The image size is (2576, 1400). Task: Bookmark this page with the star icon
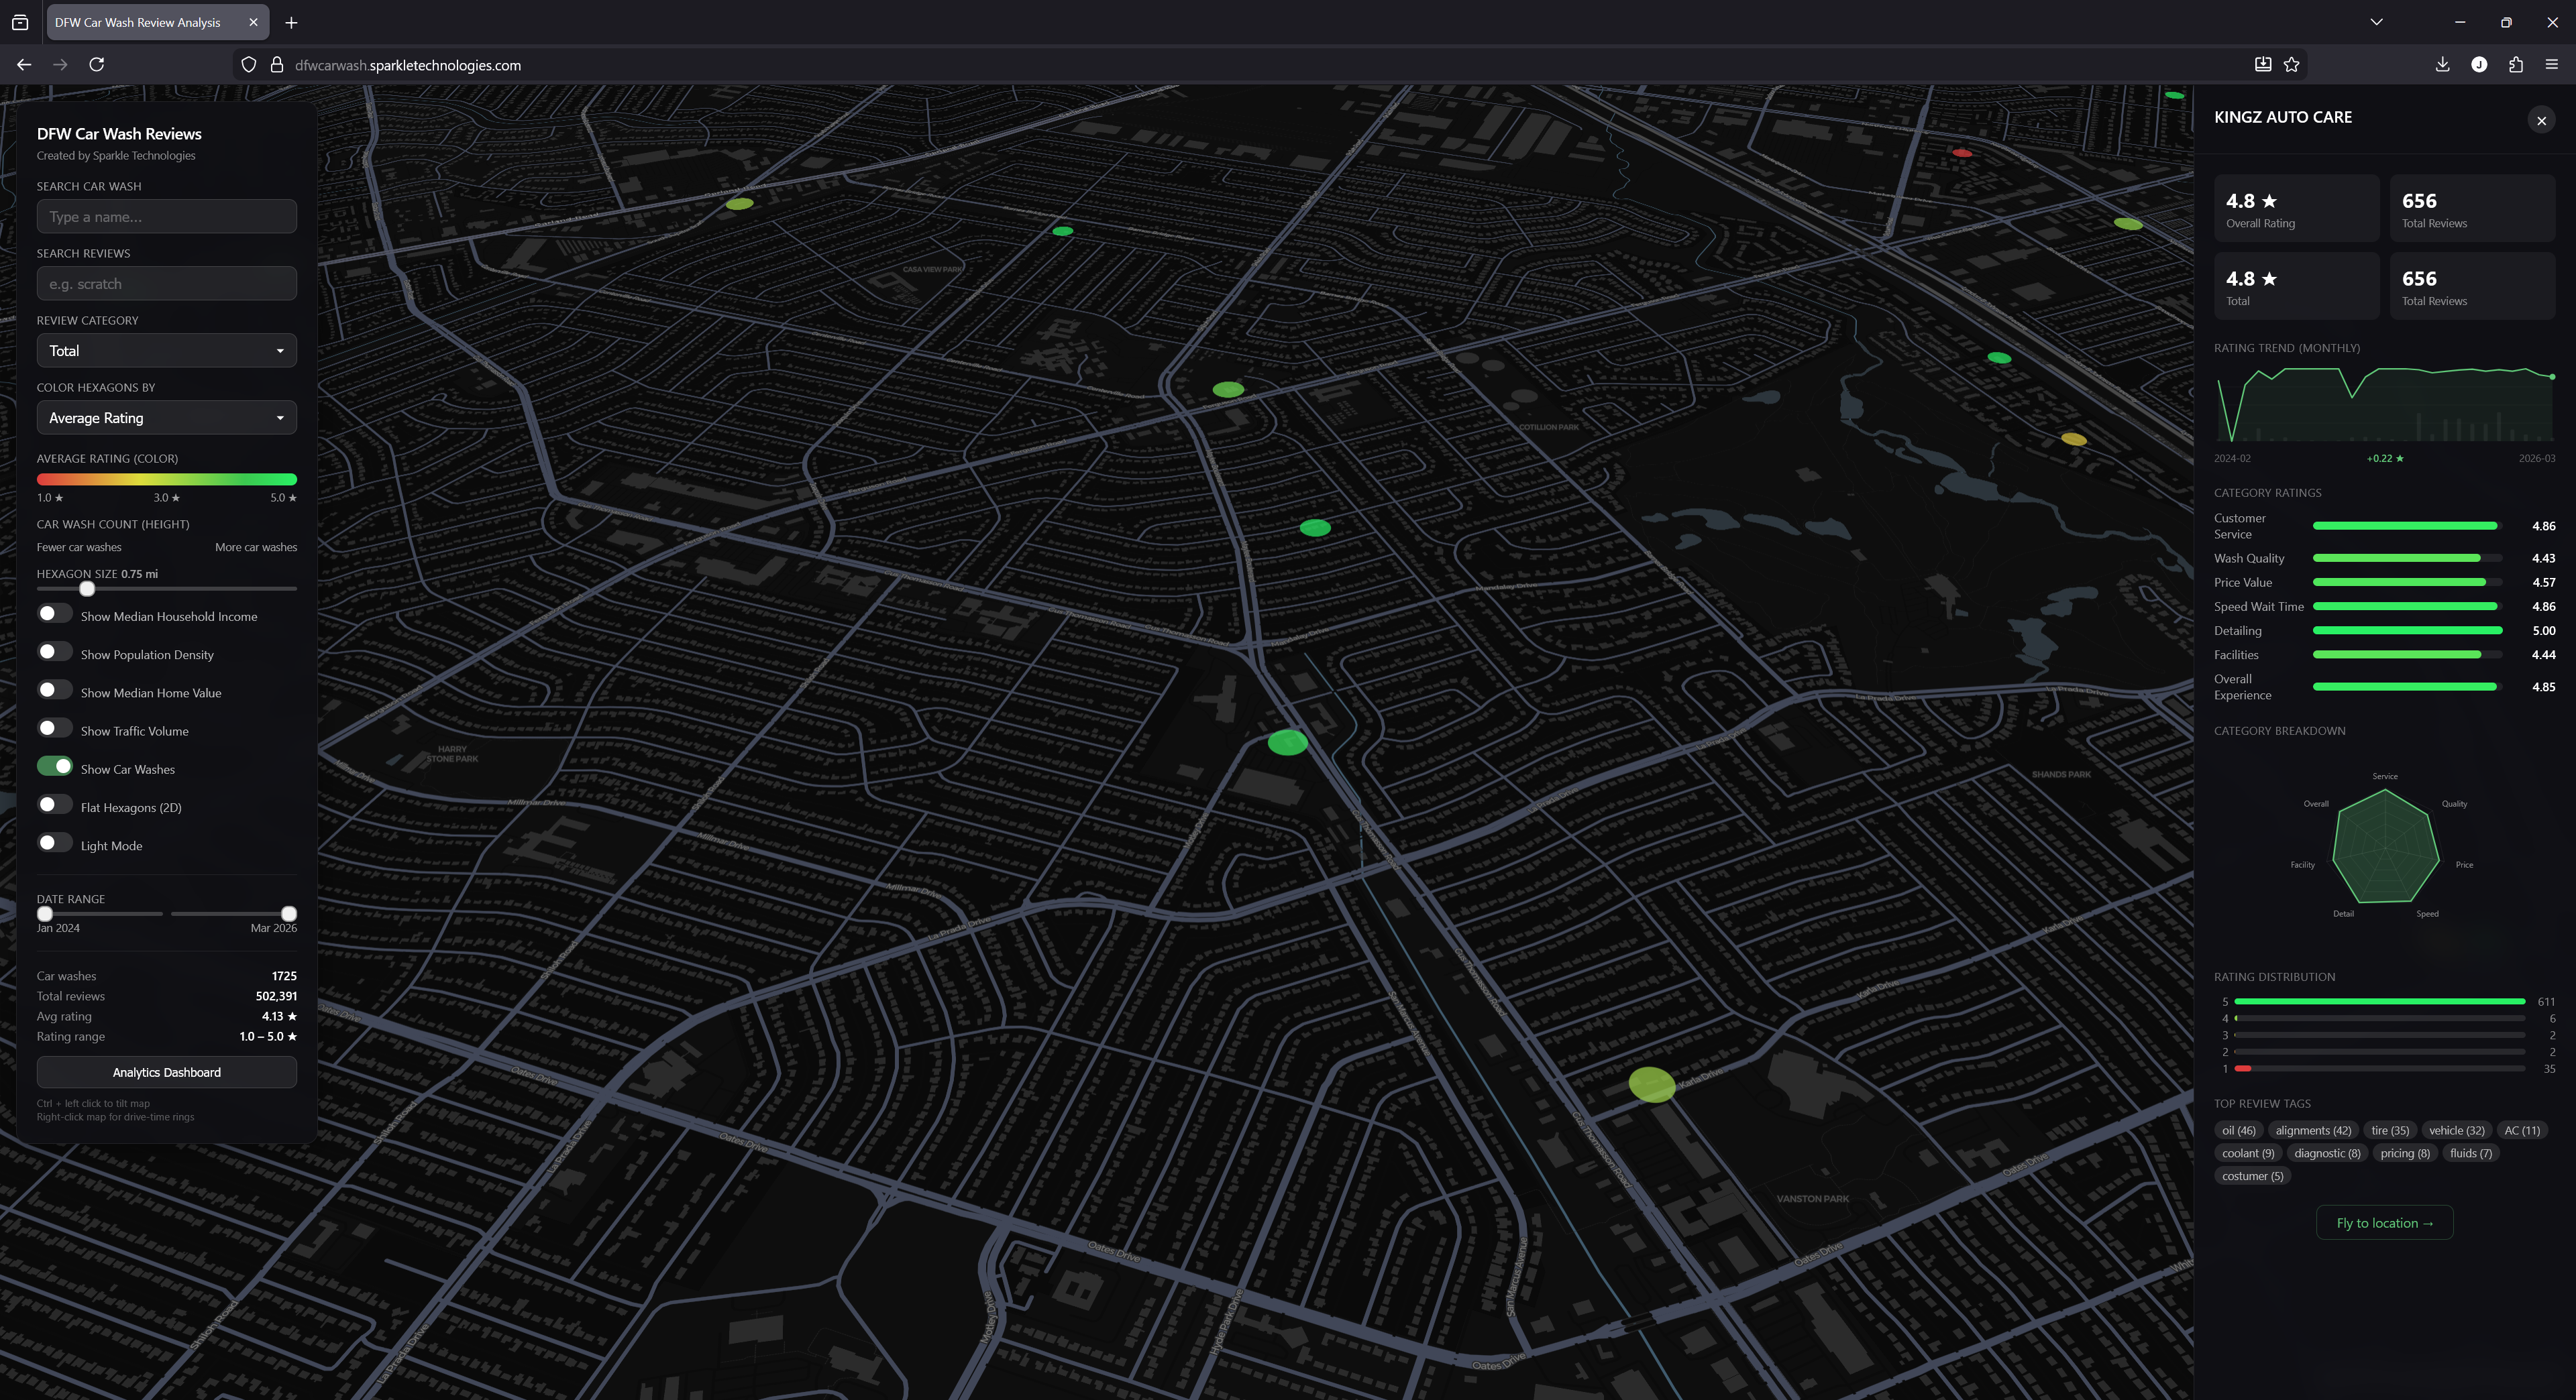[x=2292, y=65]
